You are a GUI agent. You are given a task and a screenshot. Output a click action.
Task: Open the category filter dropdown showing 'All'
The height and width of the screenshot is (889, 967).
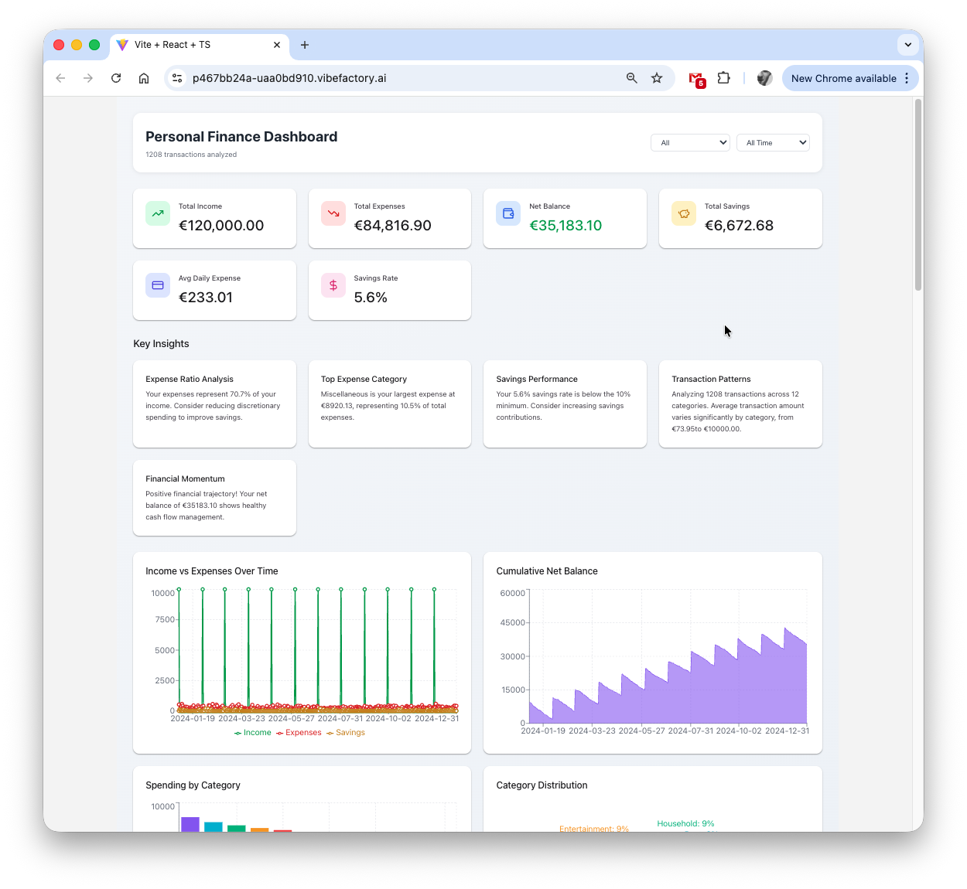pyautogui.click(x=690, y=142)
